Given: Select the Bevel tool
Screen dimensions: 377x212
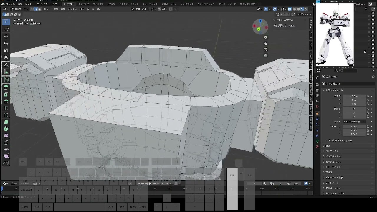Looking at the screenshot, I should pos(6,102).
